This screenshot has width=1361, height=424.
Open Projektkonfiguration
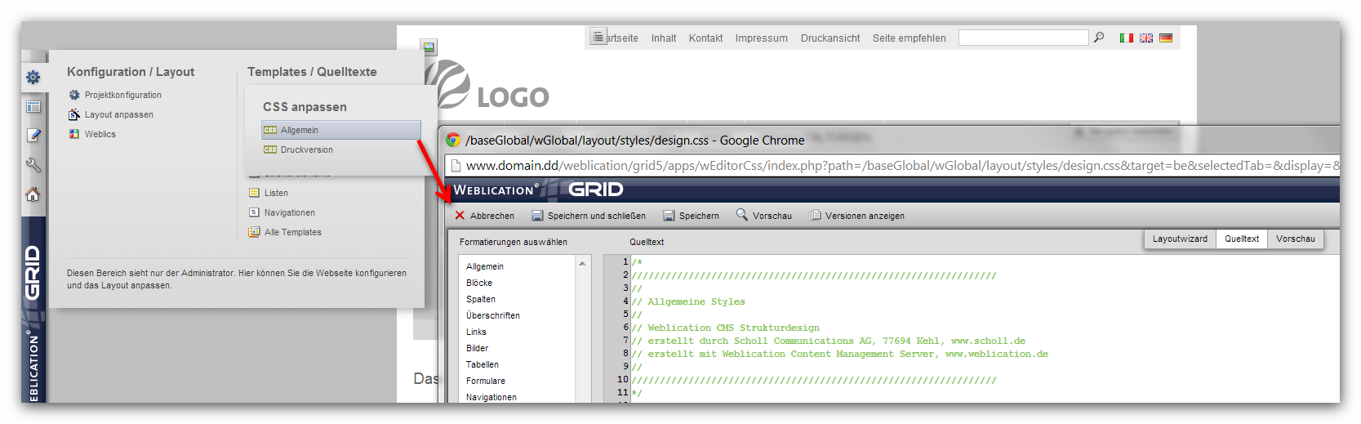click(x=123, y=95)
